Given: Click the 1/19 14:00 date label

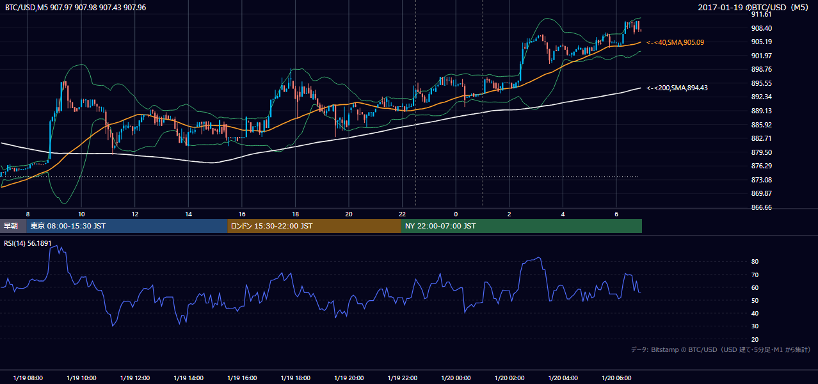Looking at the screenshot, I should 188,378.
